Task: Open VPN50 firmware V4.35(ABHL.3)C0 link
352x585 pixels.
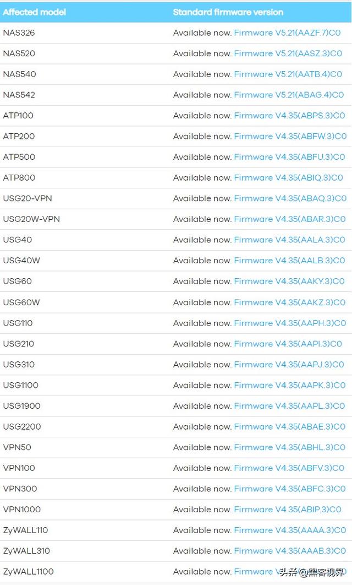Action: (x=289, y=447)
